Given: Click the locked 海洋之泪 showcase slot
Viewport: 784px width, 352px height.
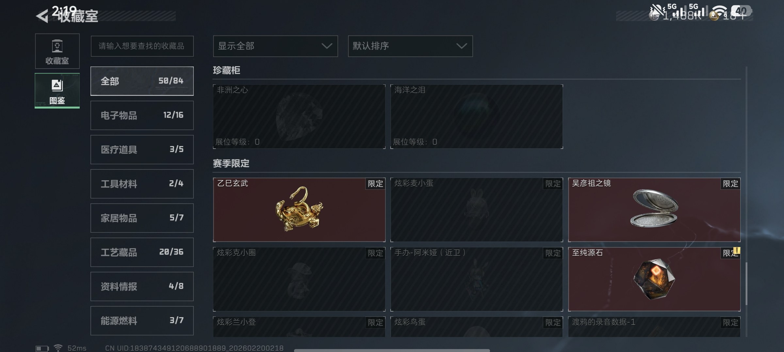Looking at the screenshot, I should coord(477,116).
